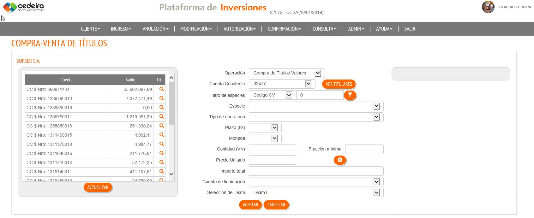Click the CANCELAR button

click(x=276, y=205)
